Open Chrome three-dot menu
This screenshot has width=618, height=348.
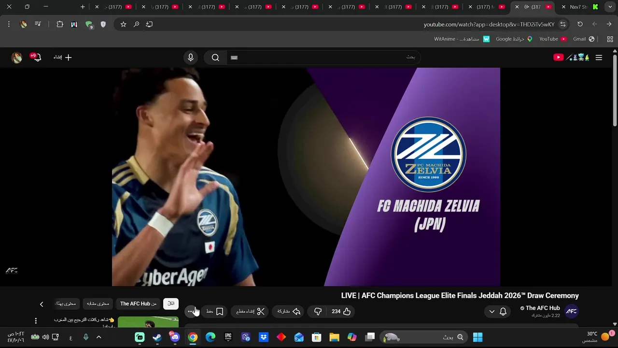tap(9, 24)
